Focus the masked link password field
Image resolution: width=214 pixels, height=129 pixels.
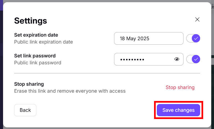point(148,59)
